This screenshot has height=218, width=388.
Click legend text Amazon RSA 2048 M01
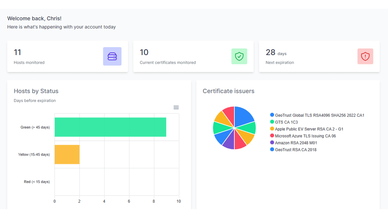tap(296, 143)
